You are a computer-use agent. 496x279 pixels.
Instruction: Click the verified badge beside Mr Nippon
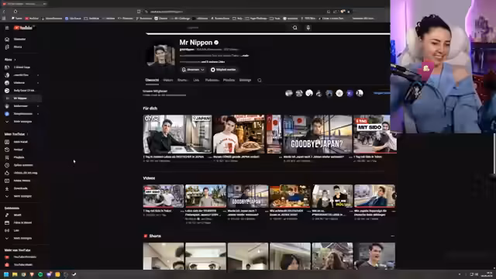click(216, 43)
